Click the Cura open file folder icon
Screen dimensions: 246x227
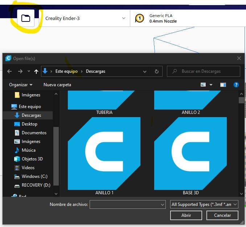26,18
